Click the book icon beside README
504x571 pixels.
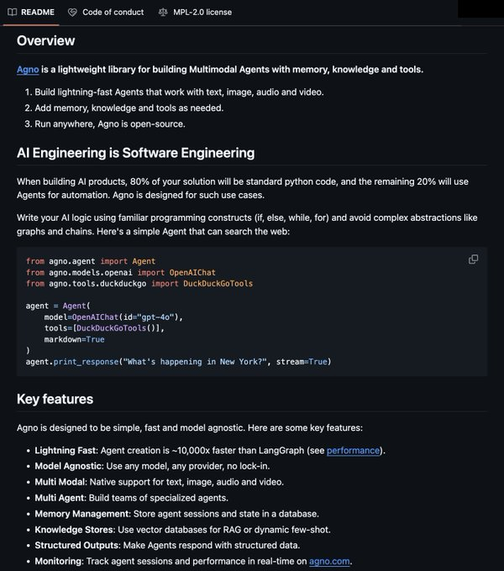[x=12, y=13]
